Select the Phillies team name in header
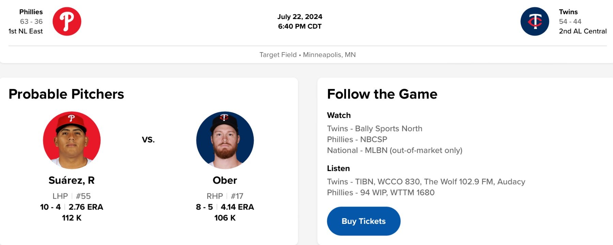Viewport: 613px width, 245px height. tap(31, 12)
